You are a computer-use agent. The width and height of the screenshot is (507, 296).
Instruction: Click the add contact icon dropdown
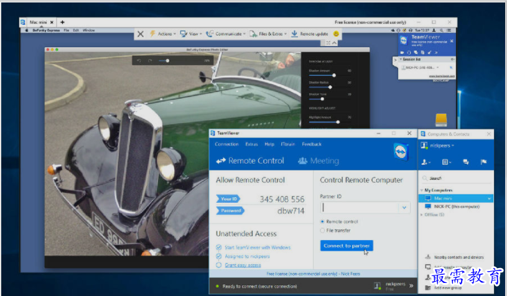(x=426, y=162)
